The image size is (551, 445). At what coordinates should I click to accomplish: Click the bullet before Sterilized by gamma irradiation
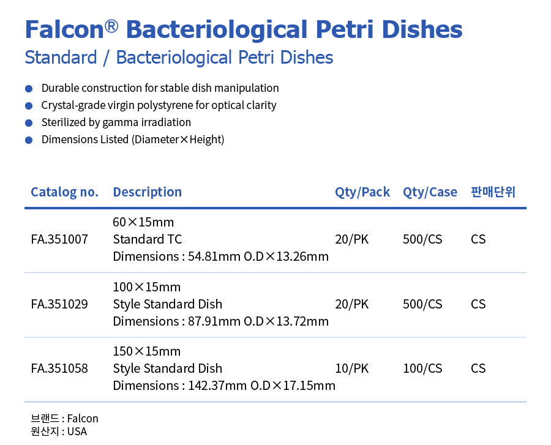pyautogui.click(x=29, y=123)
